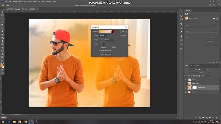Open the Scale percentage dropdown
The height and width of the screenshot is (124, 221).
click(x=105, y=44)
